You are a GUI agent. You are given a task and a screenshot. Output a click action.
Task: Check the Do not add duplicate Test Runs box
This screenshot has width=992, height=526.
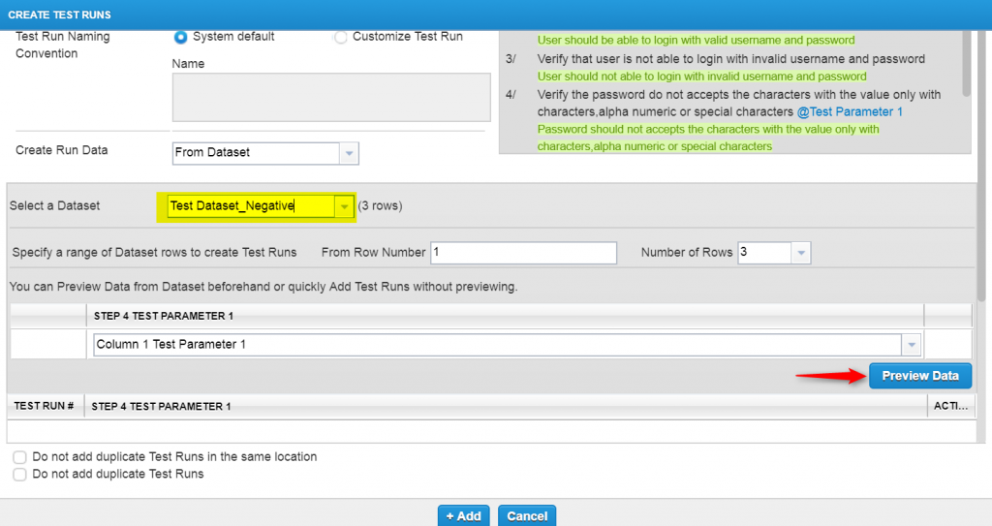click(x=19, y=475)
